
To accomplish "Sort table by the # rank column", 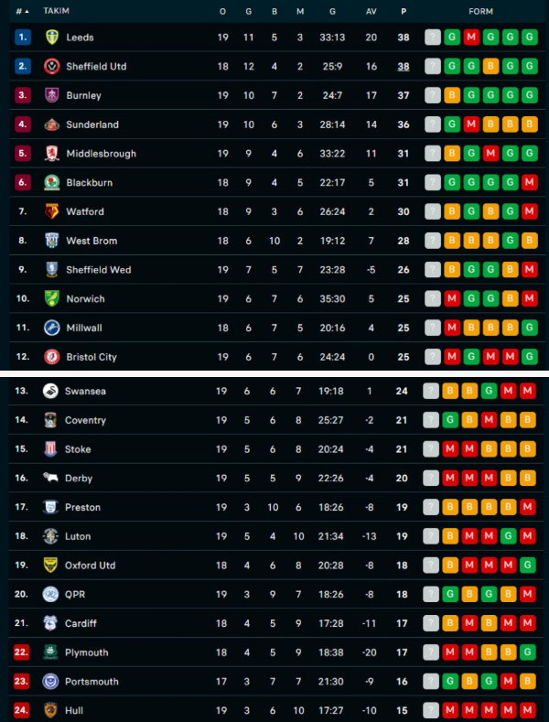I will click(22, 11).
